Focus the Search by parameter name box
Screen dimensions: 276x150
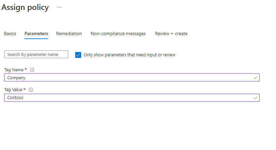point(36,54)
